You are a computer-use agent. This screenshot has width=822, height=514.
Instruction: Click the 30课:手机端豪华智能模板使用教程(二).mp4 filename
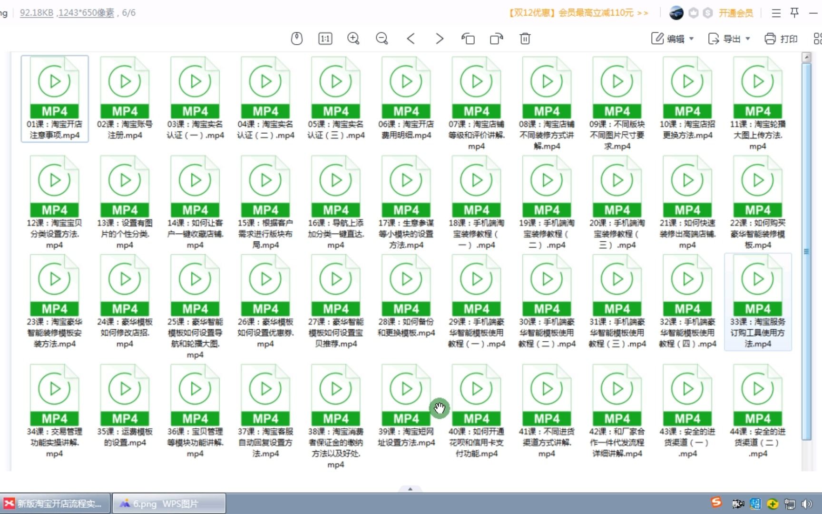point(547,333)
